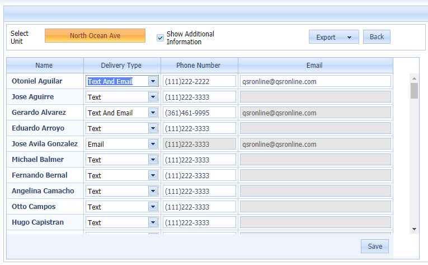Select the North Ocean Ave unit selector
Image resolution: width=428 pixels, height=265 pixels.
click(x=95, y=36)
